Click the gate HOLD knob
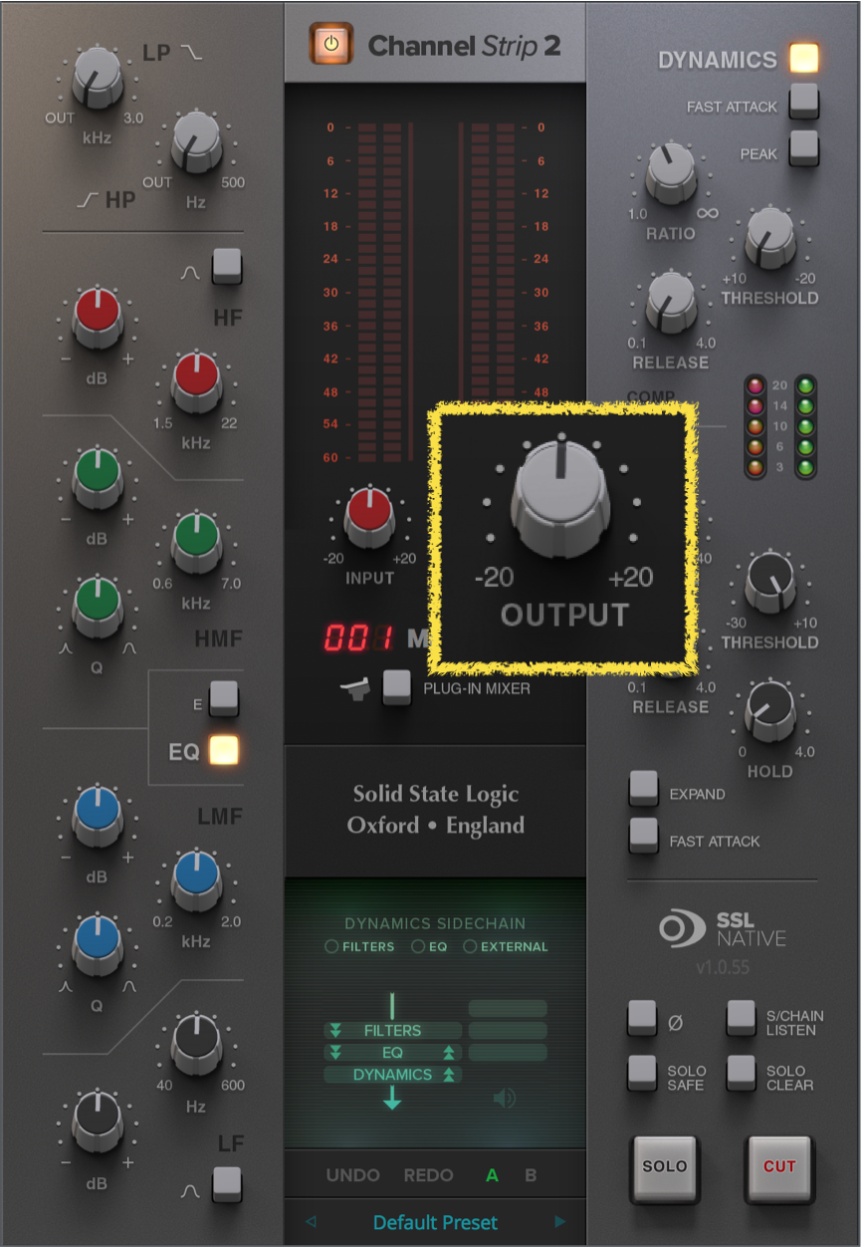 tap(770, 712)
